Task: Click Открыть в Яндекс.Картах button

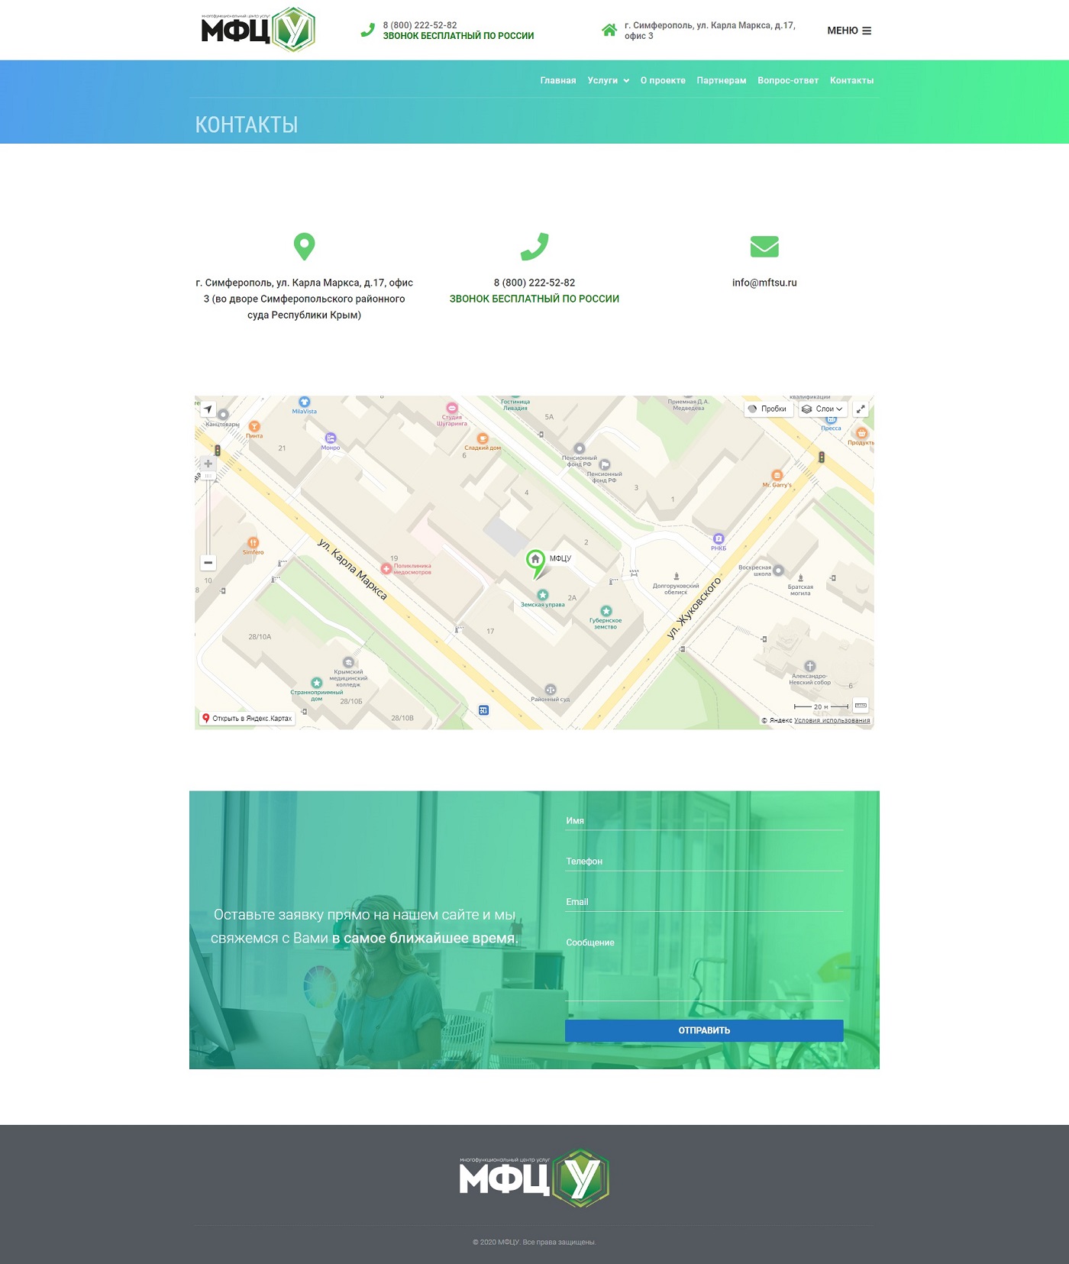Action: [247, 718]
